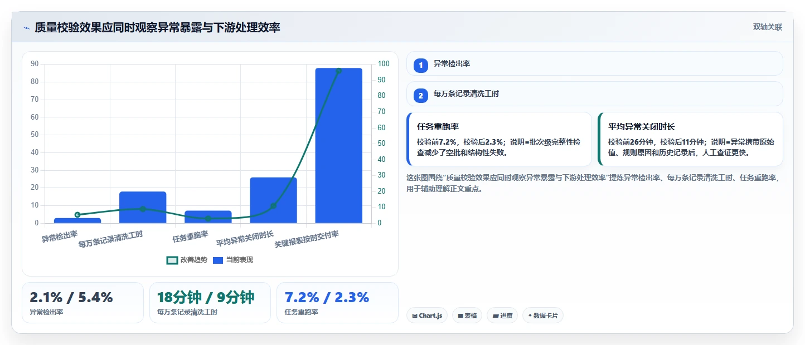Click the 平均异常关闭时长 axis label
The height and width of the screenshot is (345, 805).
pyautogui.click(x=245, y=239)
